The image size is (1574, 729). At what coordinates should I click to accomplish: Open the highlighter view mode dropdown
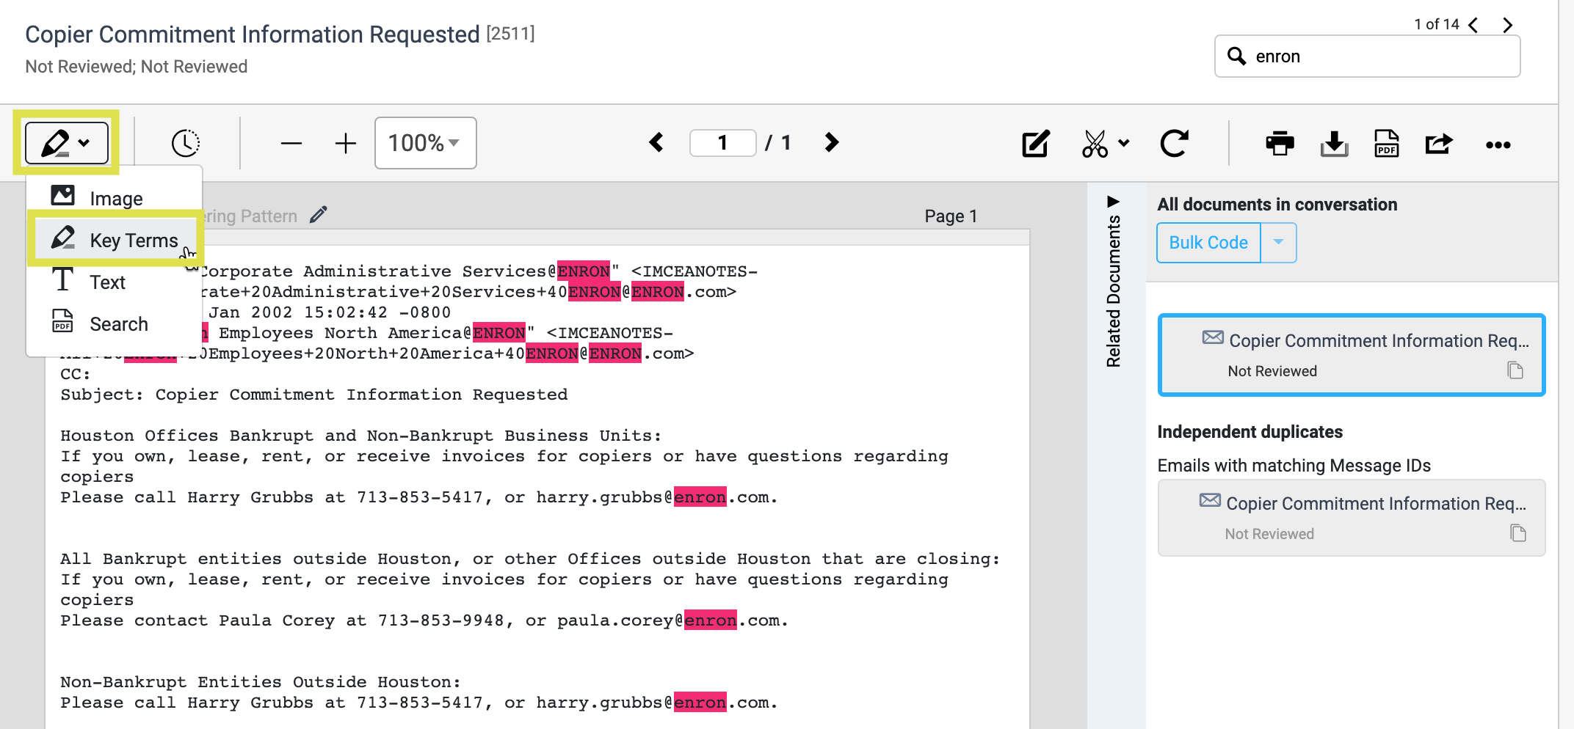[x=67, y=142]
